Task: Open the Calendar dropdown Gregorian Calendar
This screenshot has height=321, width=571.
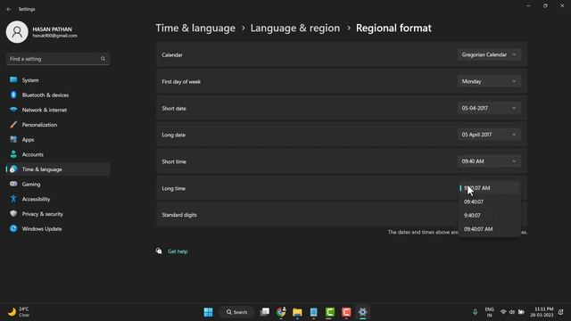Action: click(x=489, y=54)
